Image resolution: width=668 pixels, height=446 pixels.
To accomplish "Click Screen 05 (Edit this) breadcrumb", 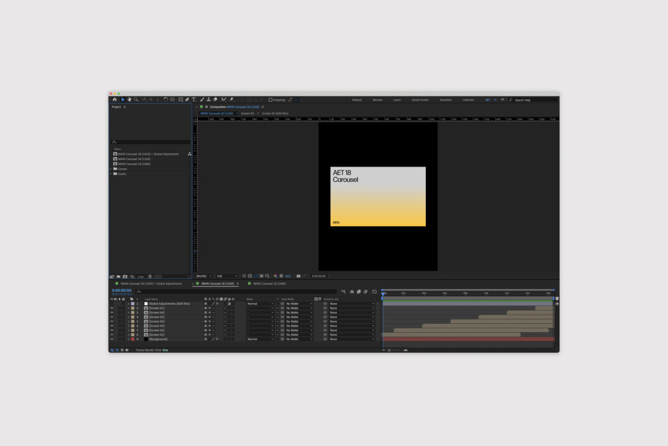I will click(275, 113).
